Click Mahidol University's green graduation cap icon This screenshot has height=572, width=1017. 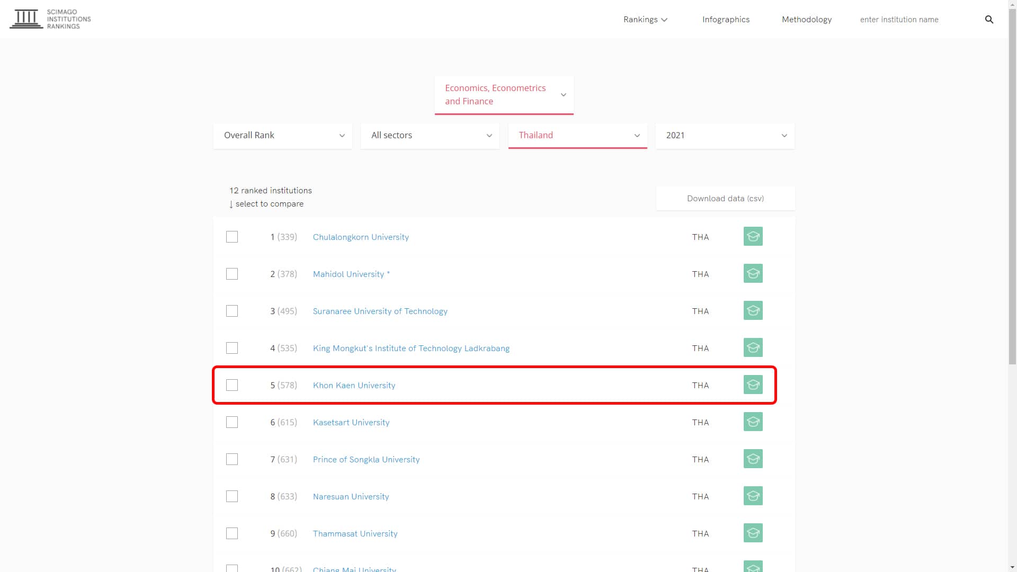click(753, 274)
